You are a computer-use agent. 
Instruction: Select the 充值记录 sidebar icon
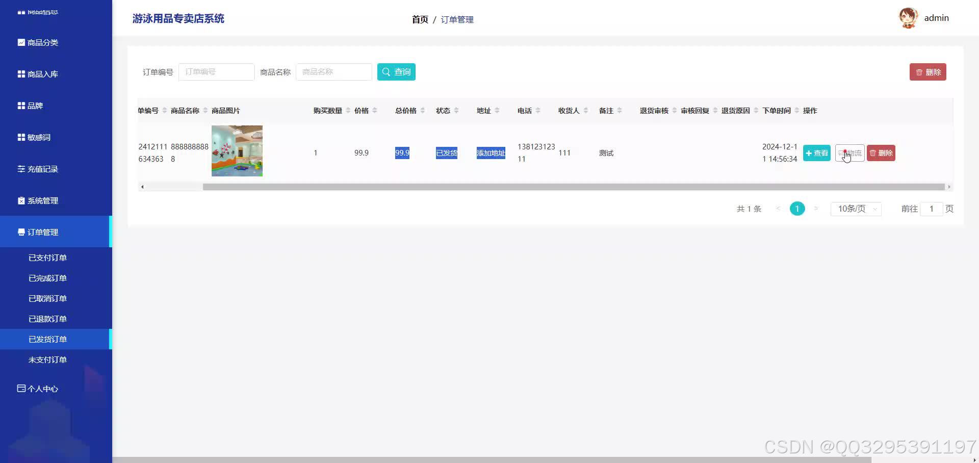click(x=21, y=169)
